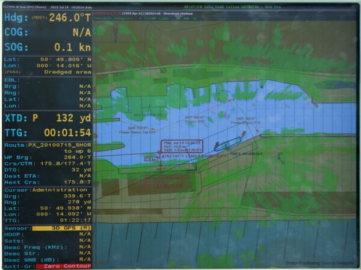The width and height of the screenshot is (361, 270).
Task: Click the 3D GPS (M) sensor field
Action: (x=61, y=228)
